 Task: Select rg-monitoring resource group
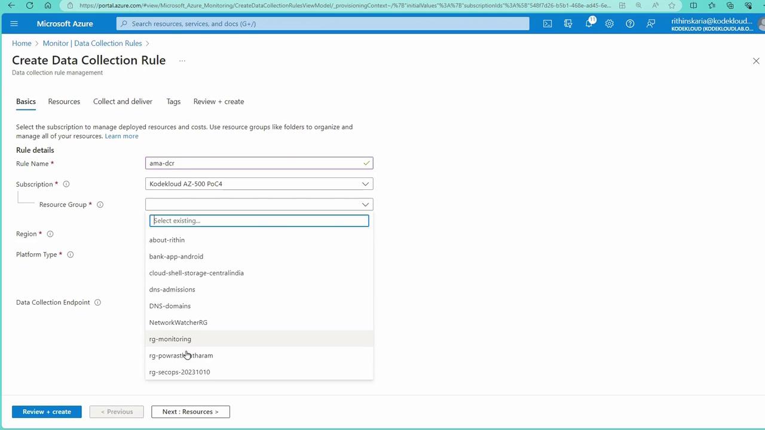[259, 339]
